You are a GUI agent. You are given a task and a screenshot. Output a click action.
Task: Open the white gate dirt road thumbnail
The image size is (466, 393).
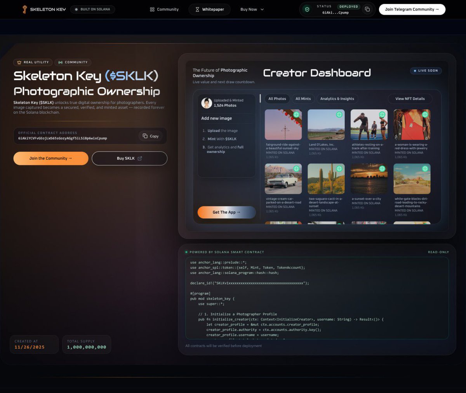[x=412, y=179]
